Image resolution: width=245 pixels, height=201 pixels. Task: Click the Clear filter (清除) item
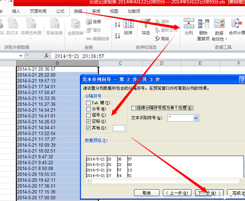click(x=162, y=22)
